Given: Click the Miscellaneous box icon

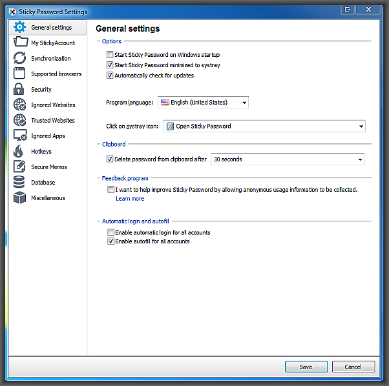Looking at the screenshot, I should (x=19, y=198).
